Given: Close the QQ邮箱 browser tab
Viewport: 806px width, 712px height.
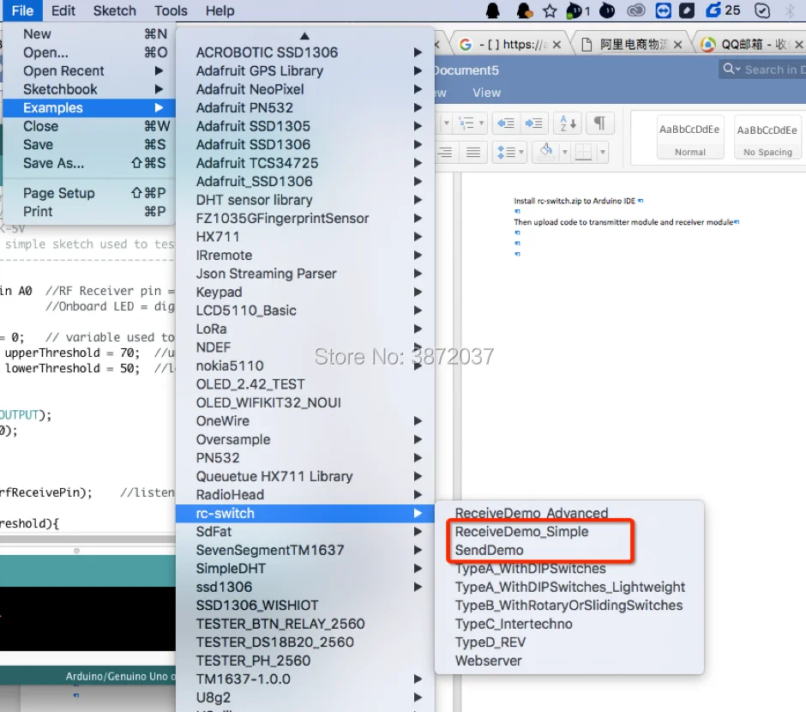Looking at the screenshot, I should tap(799, 45).
